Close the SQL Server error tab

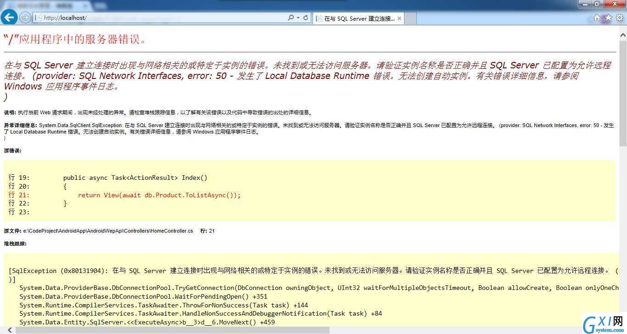tap(399, 18)
